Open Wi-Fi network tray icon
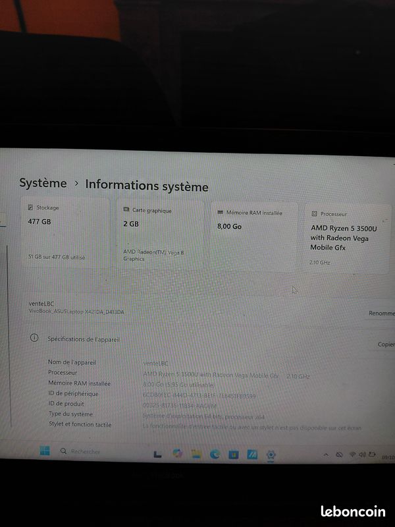 352,455
